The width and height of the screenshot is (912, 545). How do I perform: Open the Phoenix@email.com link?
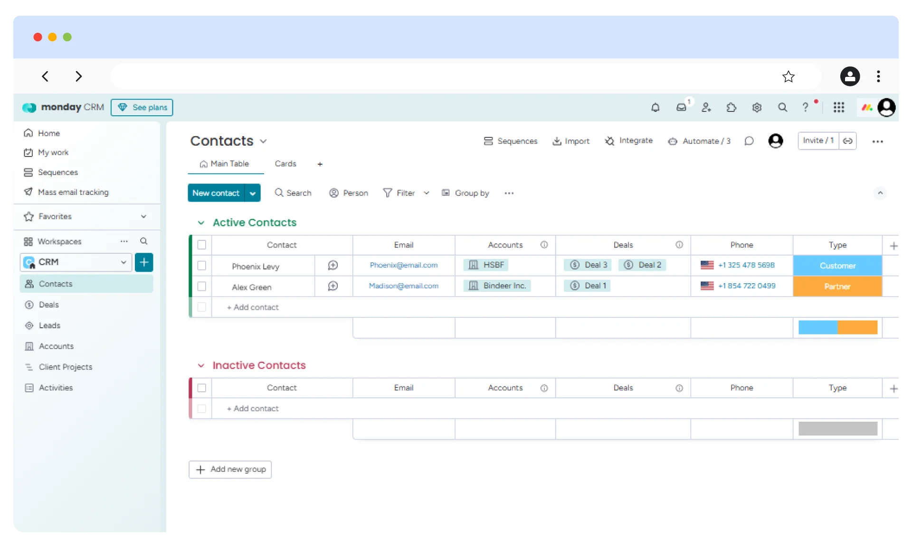pos(404,266)
